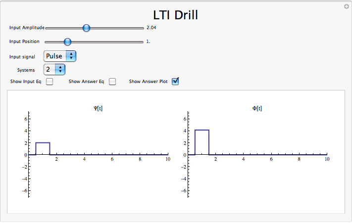Click the far right end of Input Amplitude track
The image size is (352, 223).
(142, 28)
